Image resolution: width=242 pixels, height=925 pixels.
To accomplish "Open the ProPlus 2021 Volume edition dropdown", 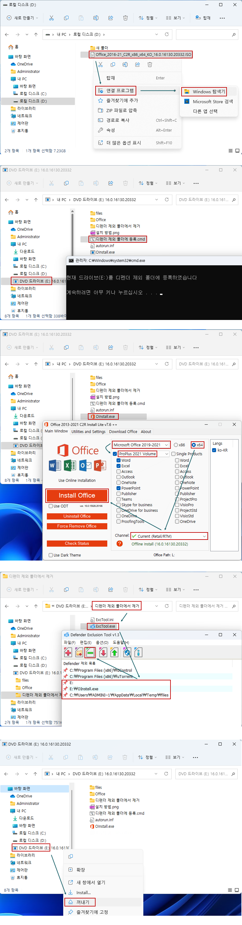I will pos(166,454).
